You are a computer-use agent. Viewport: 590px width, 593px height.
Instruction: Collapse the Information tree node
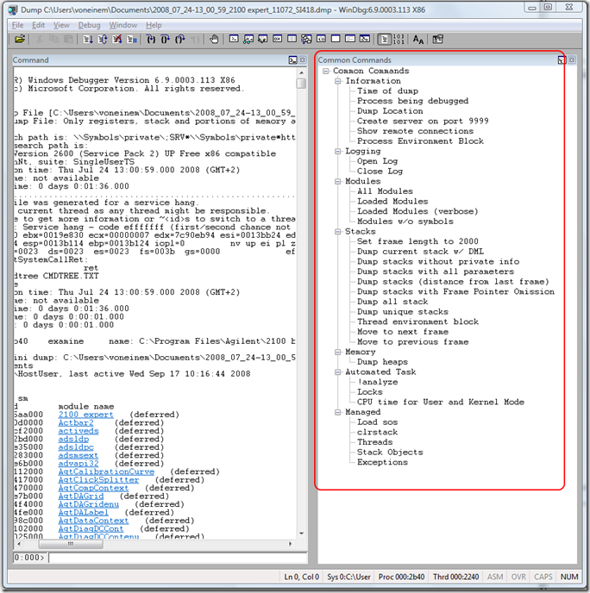pos(337,81)
